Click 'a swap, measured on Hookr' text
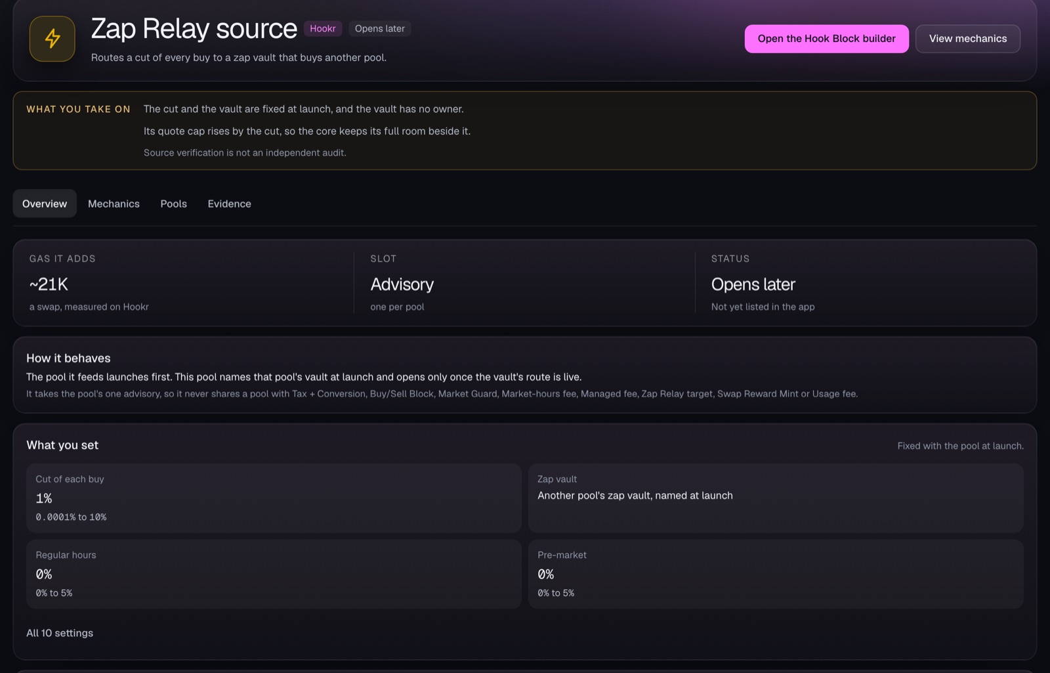This screenshot has width=1050, height=673. (89, 307)
